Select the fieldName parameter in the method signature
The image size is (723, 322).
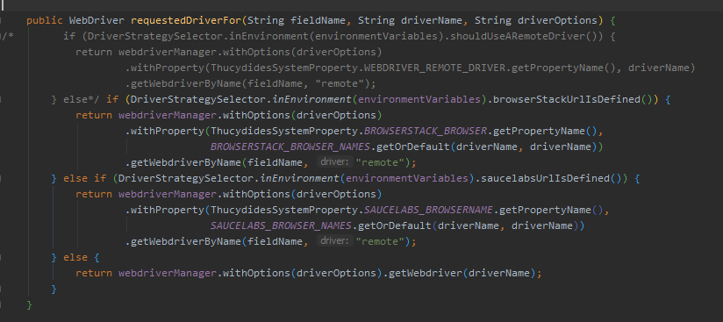[x=319, y=21]
